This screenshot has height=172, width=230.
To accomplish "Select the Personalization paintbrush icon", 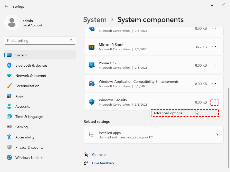I will (x=9, y=86).
